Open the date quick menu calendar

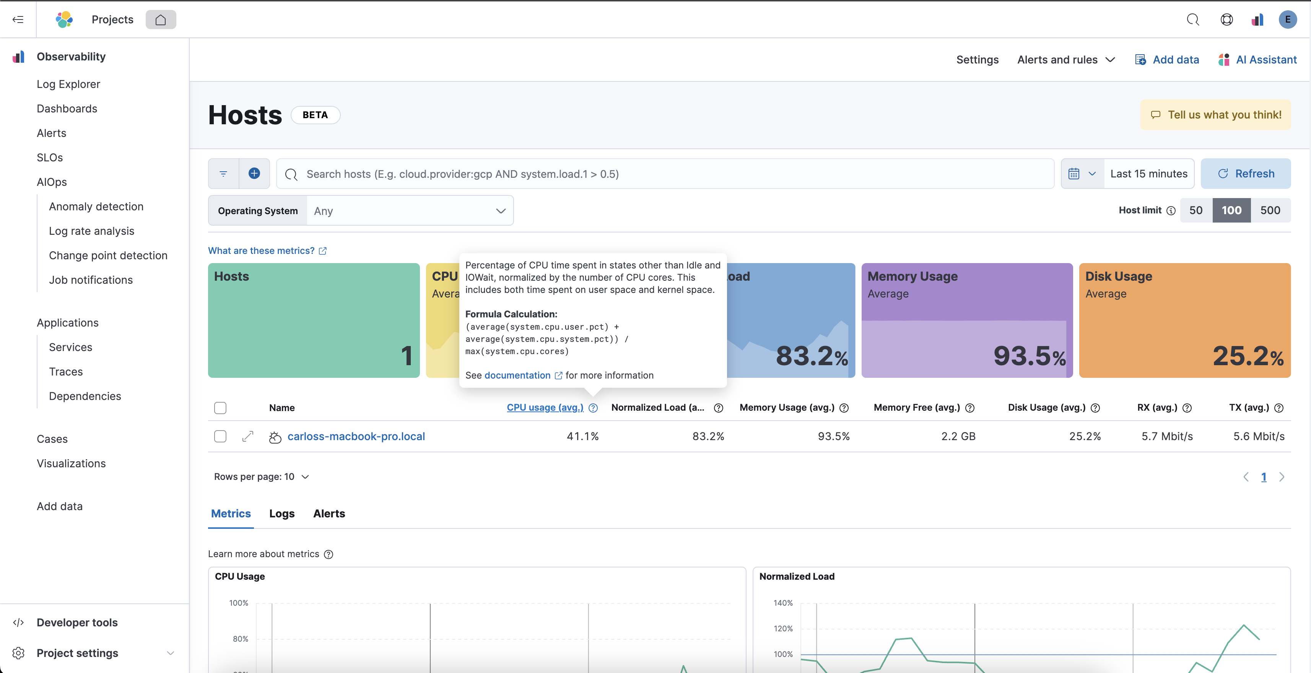(1082, 174)
